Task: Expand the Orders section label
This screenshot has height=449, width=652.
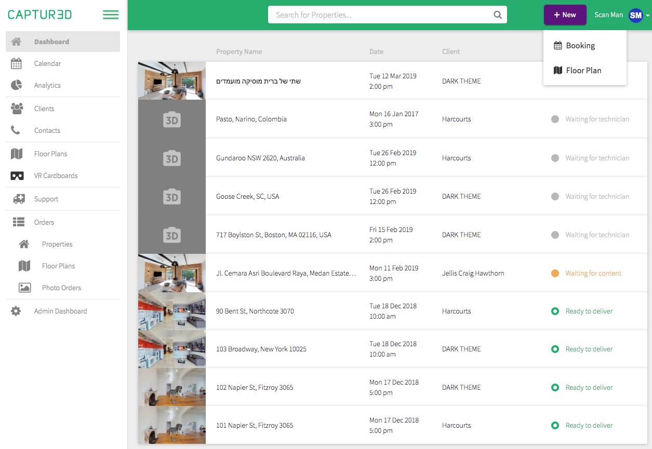Action: (x=44, y=222)
